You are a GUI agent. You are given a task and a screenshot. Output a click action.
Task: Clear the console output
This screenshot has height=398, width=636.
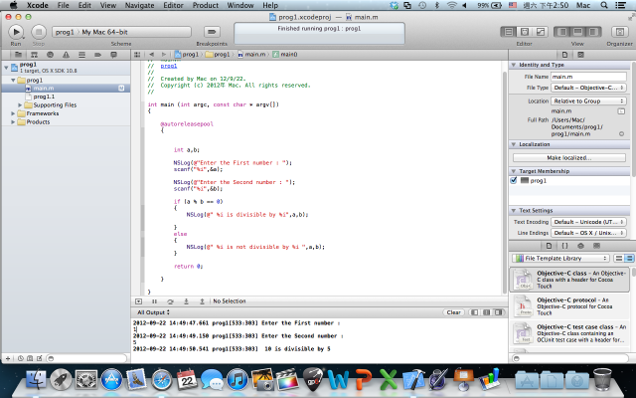tap(453, 312)
